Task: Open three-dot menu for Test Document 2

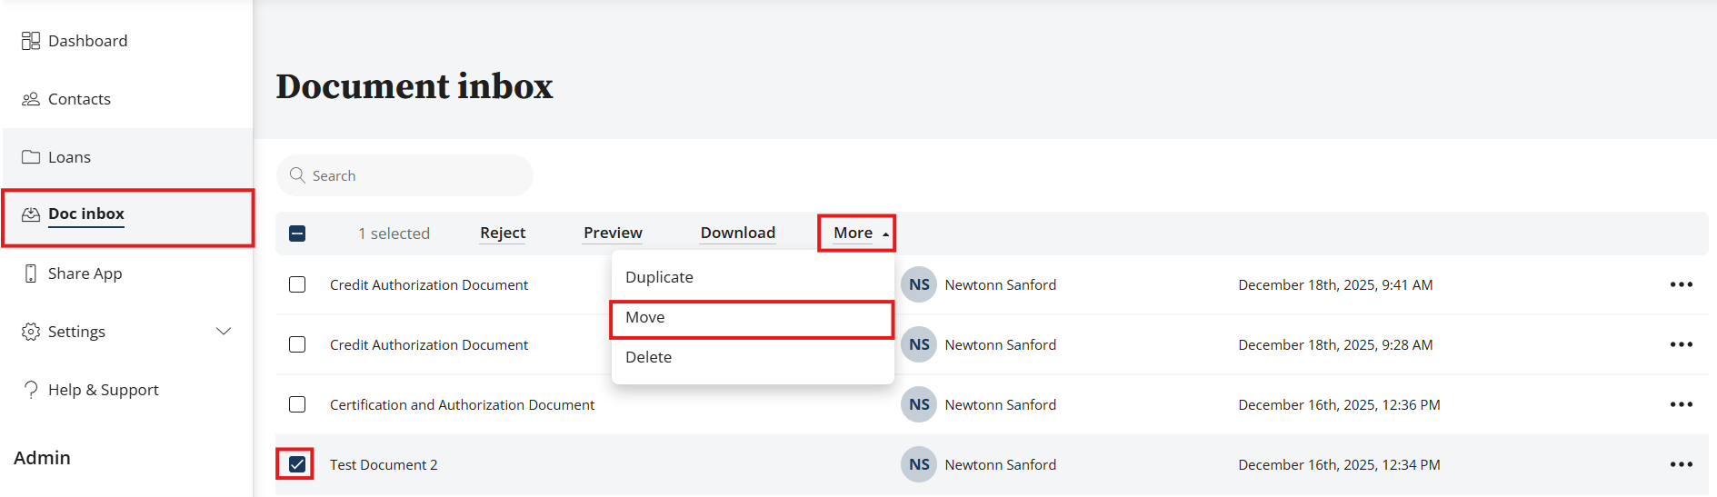Action: (1681, 464)
